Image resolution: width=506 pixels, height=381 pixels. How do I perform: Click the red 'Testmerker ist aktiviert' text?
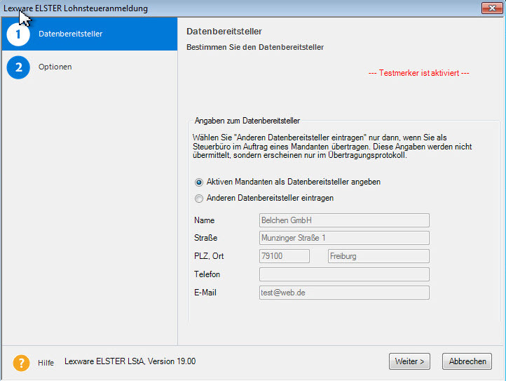[x=419, y=73]
